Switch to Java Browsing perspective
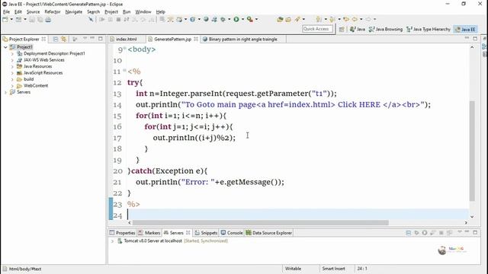This screenshot has width=488, height=274. point(386,29)
